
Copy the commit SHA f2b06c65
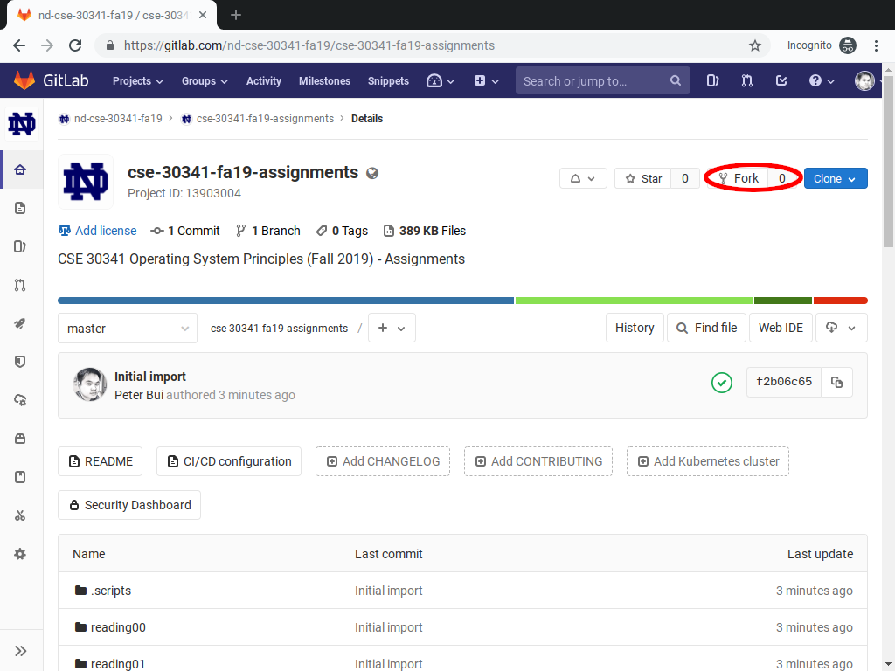point(836,383)
